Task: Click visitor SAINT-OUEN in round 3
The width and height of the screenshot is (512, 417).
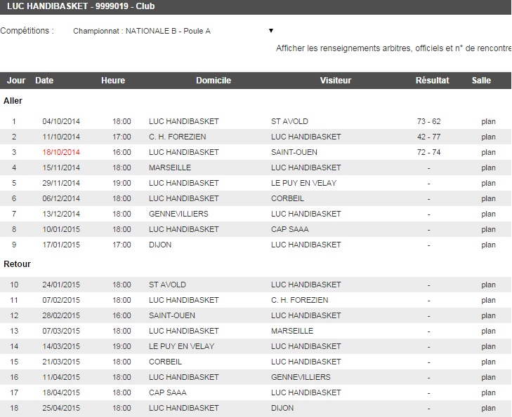Action: 294,152
